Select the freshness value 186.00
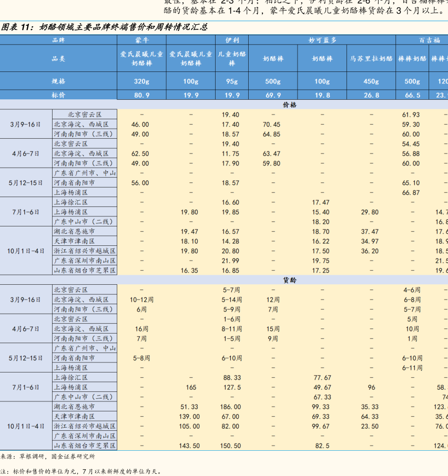The image size is (448, 476). click(230, 407)
